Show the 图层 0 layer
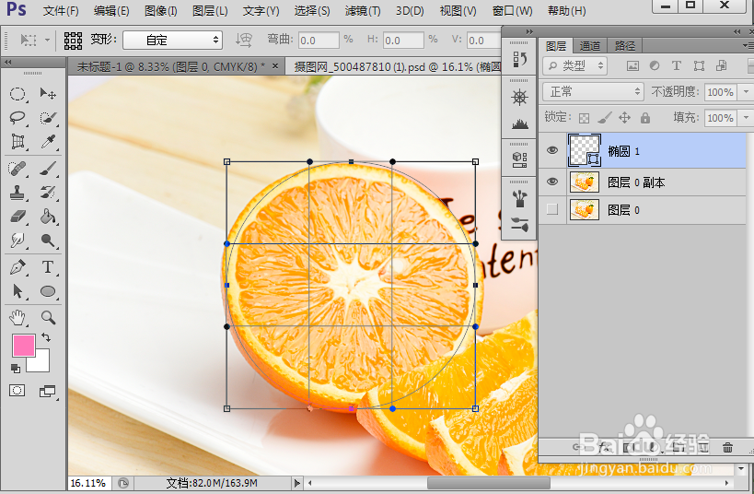754x494 pixels. [x=552, y=209]
